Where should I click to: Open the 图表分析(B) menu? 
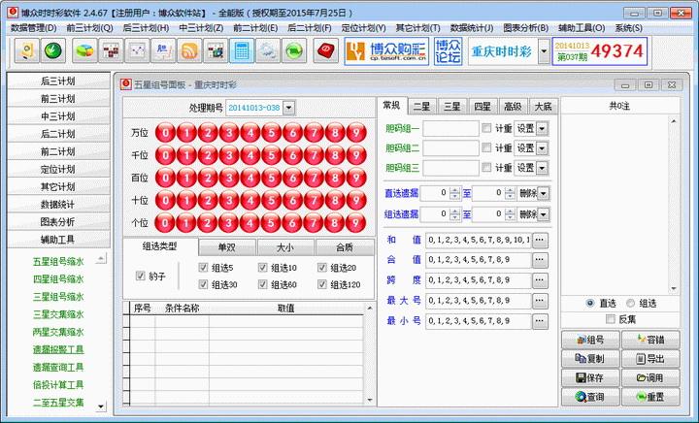coord(525,27)
